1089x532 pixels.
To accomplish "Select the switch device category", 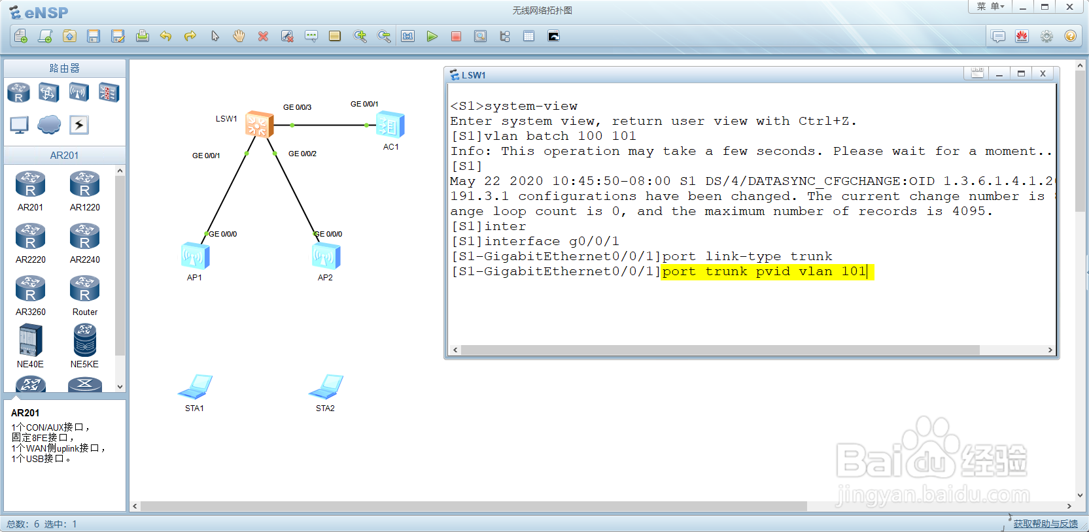I will click(x=48, y=92).
